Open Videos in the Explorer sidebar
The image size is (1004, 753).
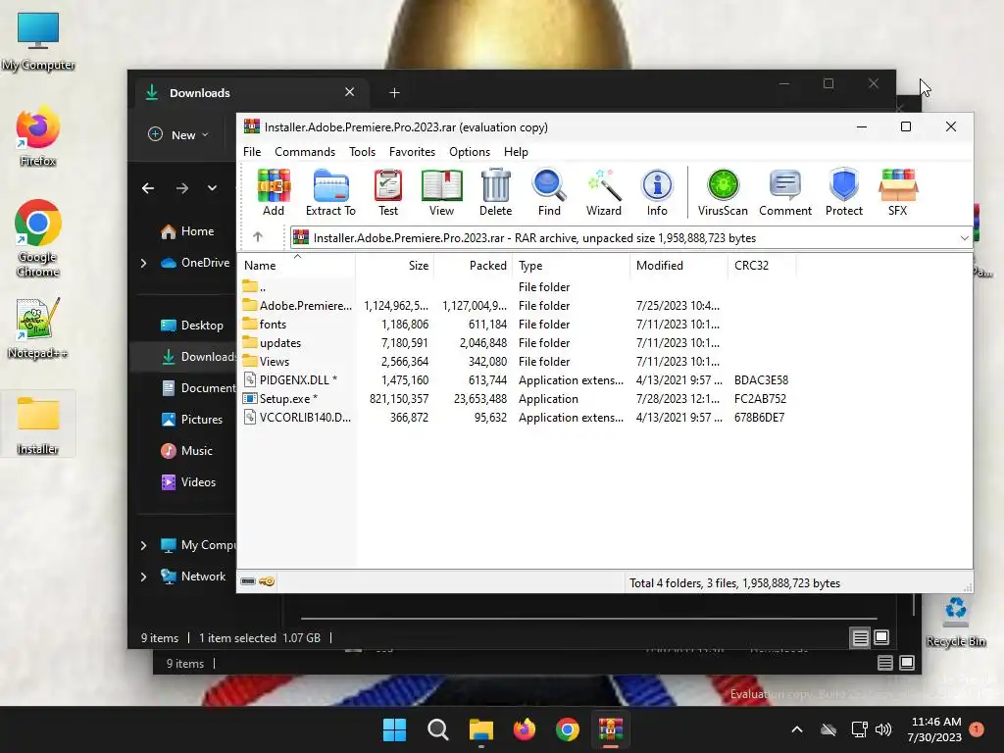(188, 482)
